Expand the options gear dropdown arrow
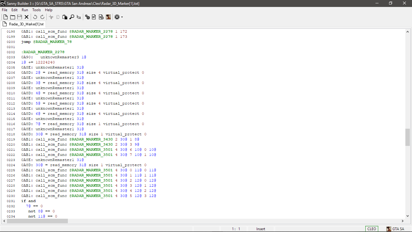Screen dimensions: 412x232 pos(122,17)
